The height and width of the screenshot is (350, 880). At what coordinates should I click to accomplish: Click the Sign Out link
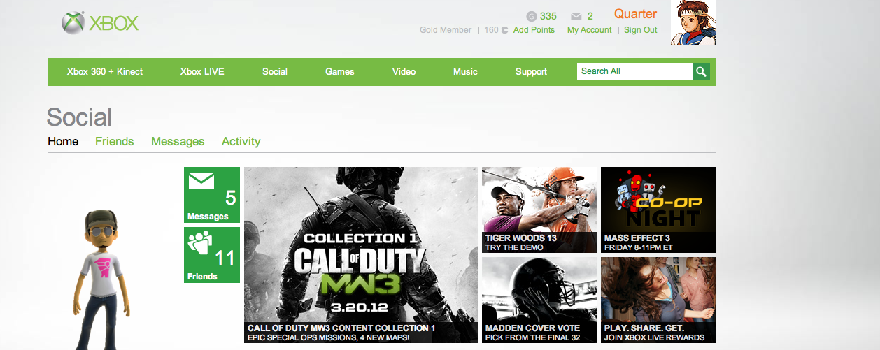click(641, 30)
